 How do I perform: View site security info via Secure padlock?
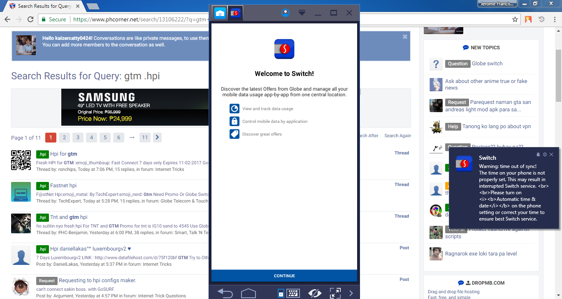(x=53, y=19)
